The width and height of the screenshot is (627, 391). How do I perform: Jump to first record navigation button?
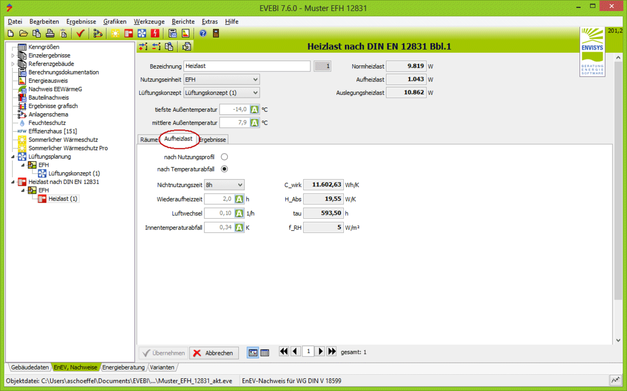284,352
